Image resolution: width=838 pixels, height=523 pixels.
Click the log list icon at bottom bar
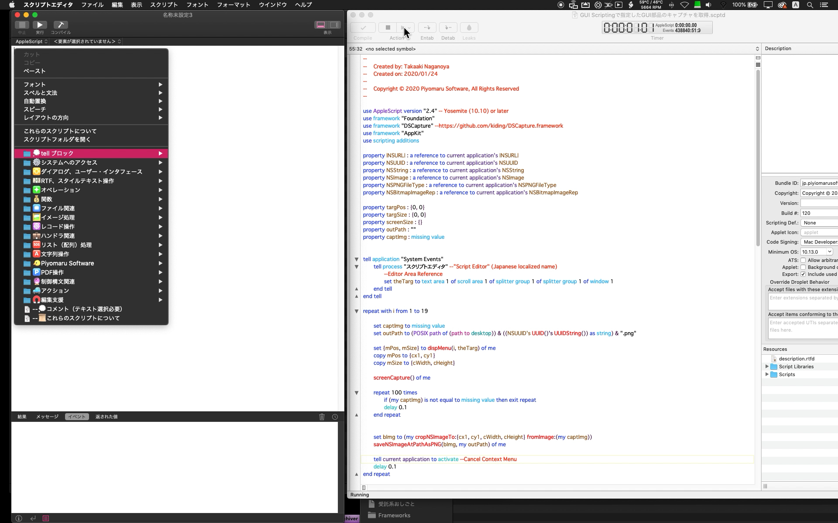coord(46,518)
